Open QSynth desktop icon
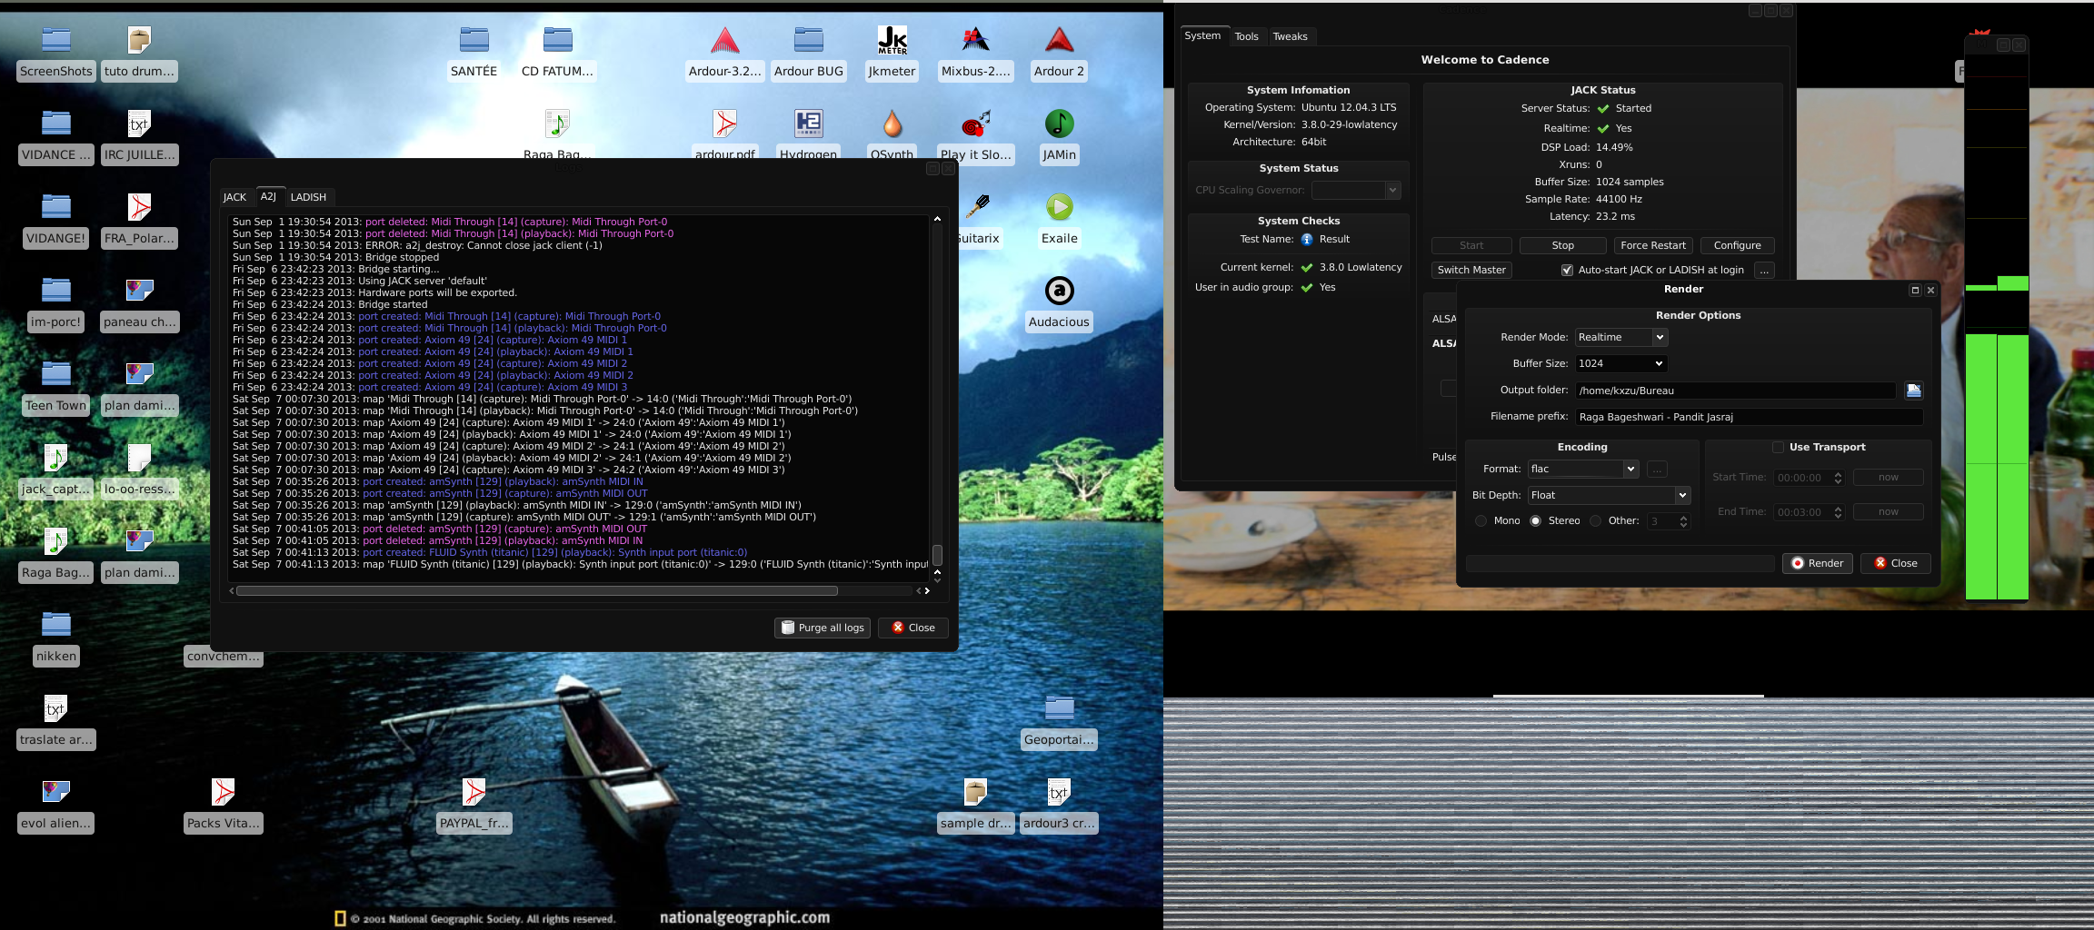 tap(892, 124)
